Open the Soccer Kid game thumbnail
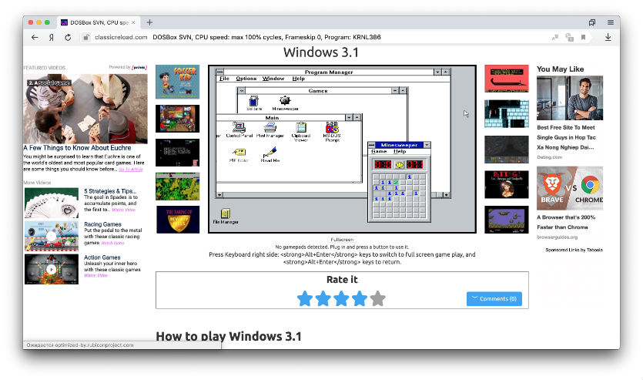 tap(178, 82)
